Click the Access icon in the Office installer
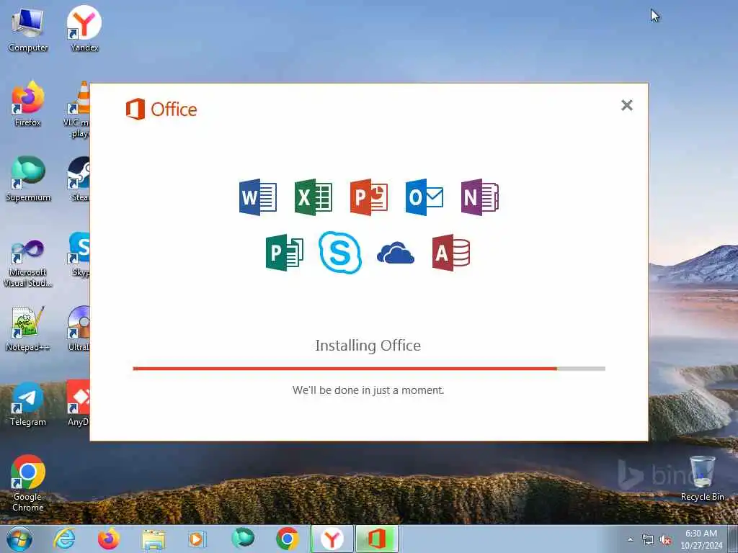Image resolution: width=738 pixels, height=553 pixels. click(x=451, y=253)
